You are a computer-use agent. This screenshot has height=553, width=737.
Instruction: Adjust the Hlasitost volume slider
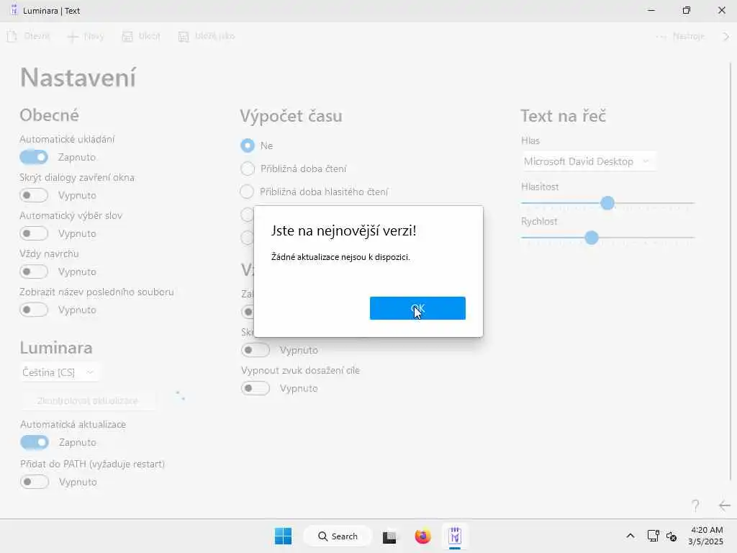607,203
